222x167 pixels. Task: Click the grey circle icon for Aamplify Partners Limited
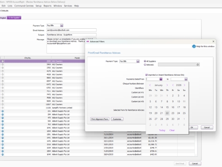coord(3,108)
